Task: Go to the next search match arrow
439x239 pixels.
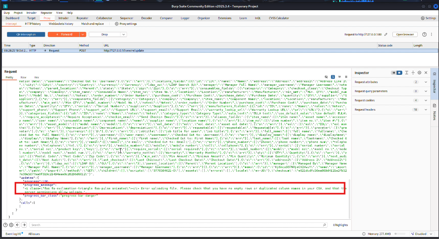Action: click(24, 225)
